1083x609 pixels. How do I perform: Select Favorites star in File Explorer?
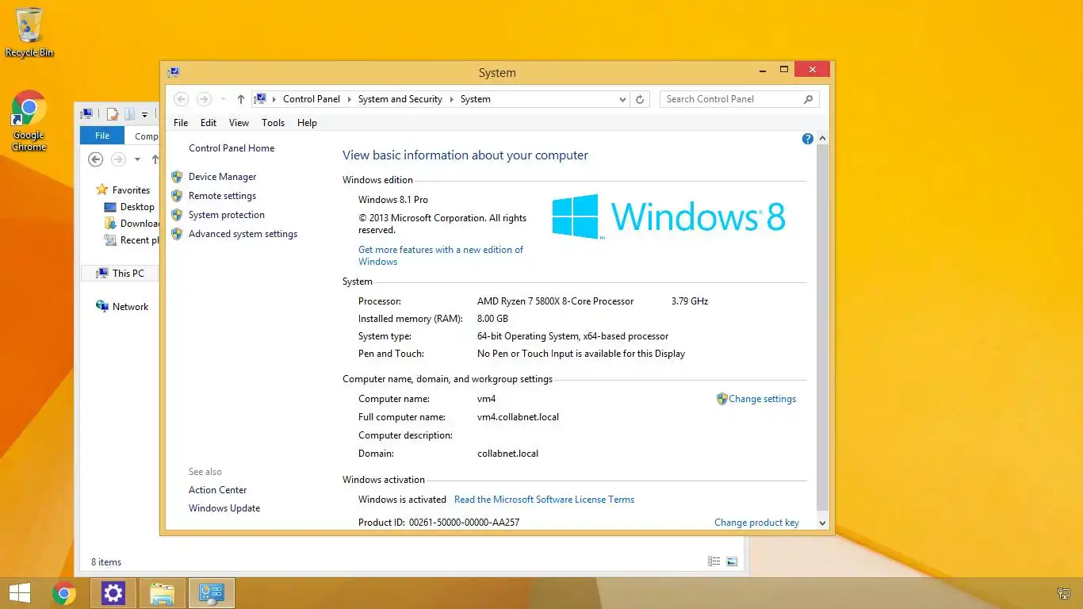(x=101, y=190)
